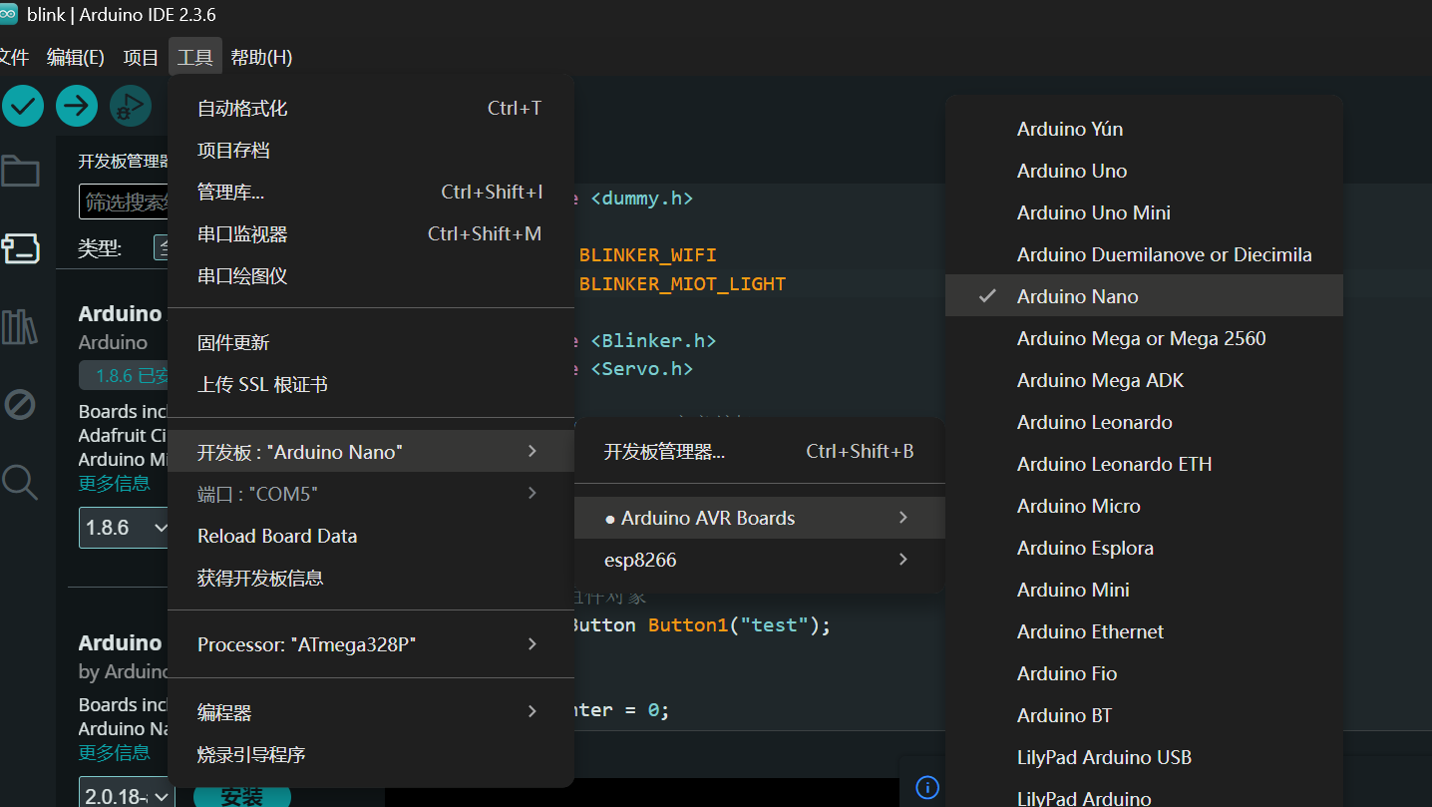
Task: Click 获得开发板信息 menu entry
Action: 371,578
